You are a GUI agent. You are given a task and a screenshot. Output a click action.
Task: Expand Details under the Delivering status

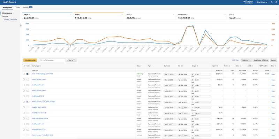pyautogui.click(x=139, y=76)
